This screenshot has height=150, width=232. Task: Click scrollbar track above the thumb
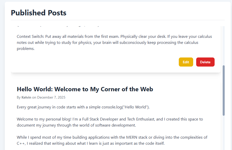pyautogui.click(x=223, y=45)
